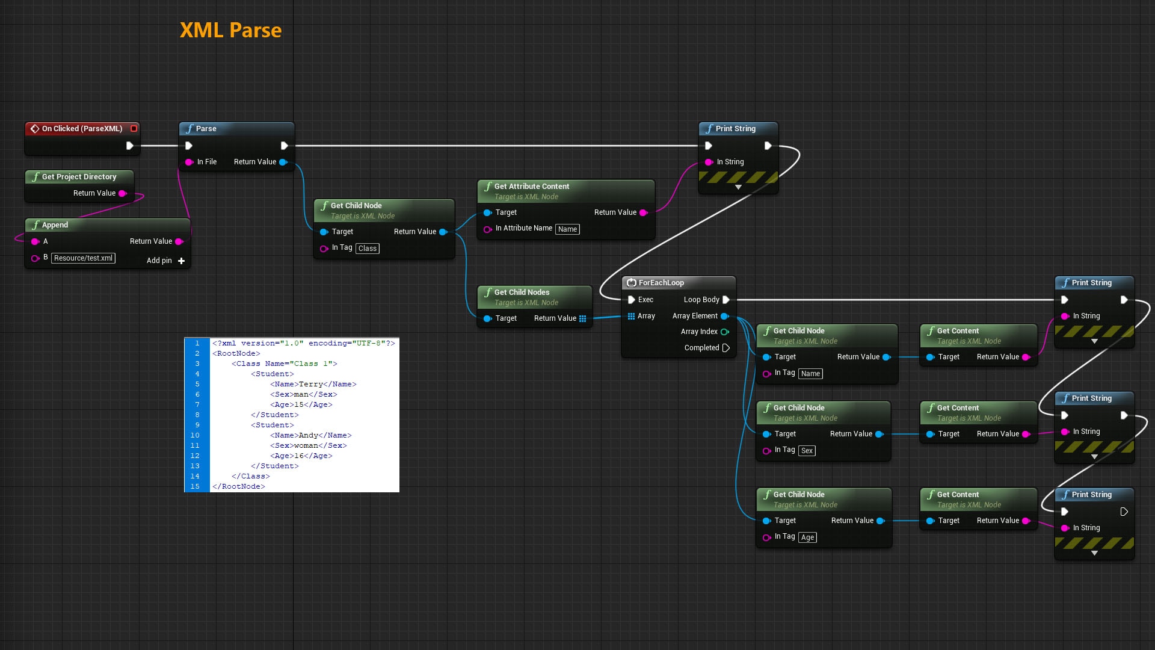Click the Loop Body exec pin on ForEachLoop

pyautogui.click(x=725, y=300)
